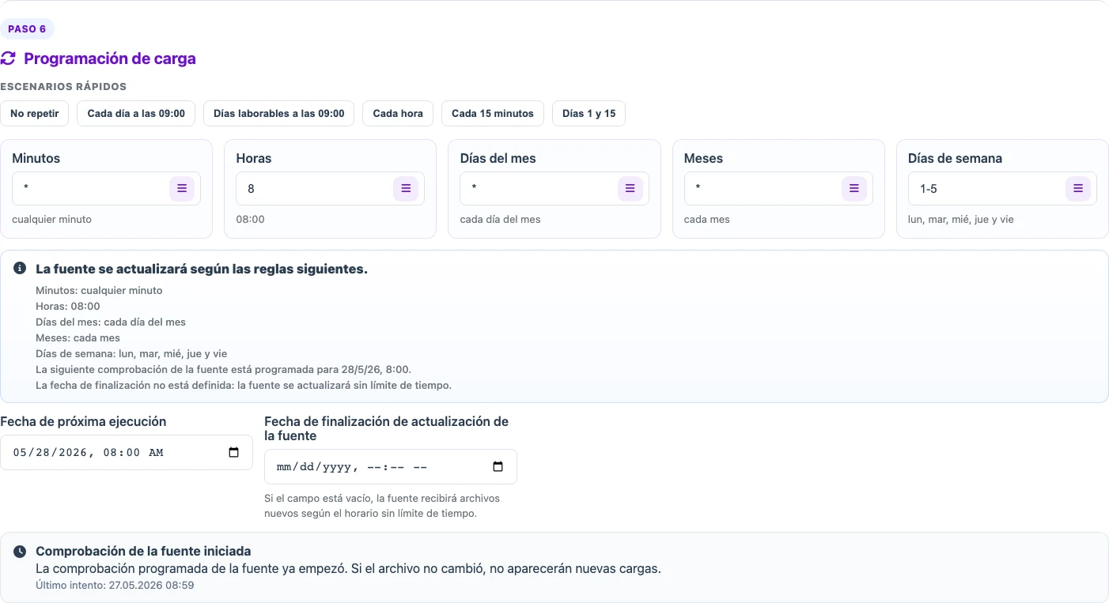Click the clock icon in Comprobación notice
Screen dimensions: 1109x603
point(20,552)
